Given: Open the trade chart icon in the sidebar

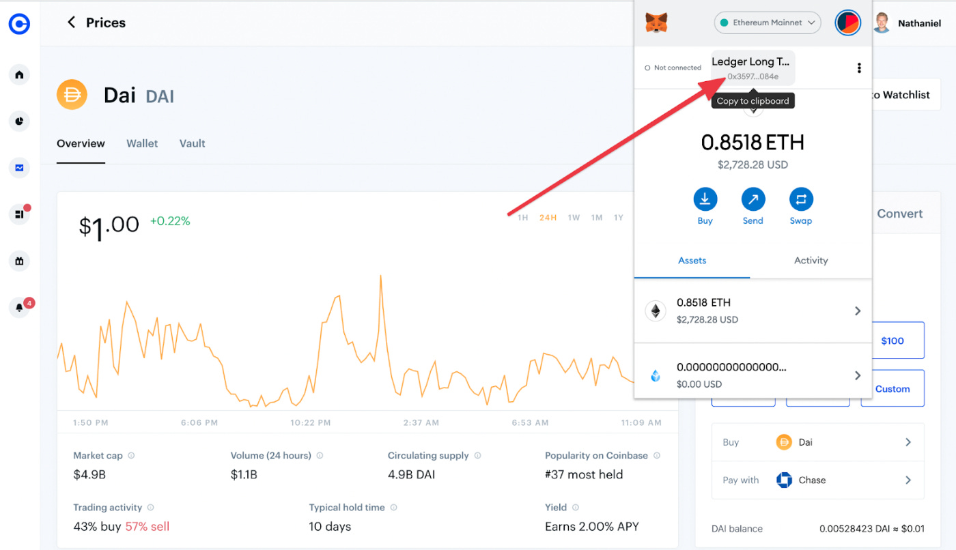Looking at the screenshot, I should [19, 168].
